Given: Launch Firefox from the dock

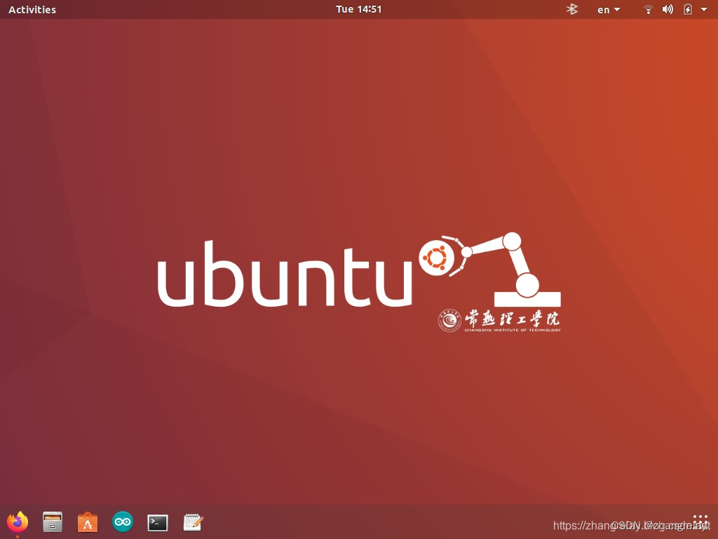Looking at the screenshot, I should (x=18, y=522).
